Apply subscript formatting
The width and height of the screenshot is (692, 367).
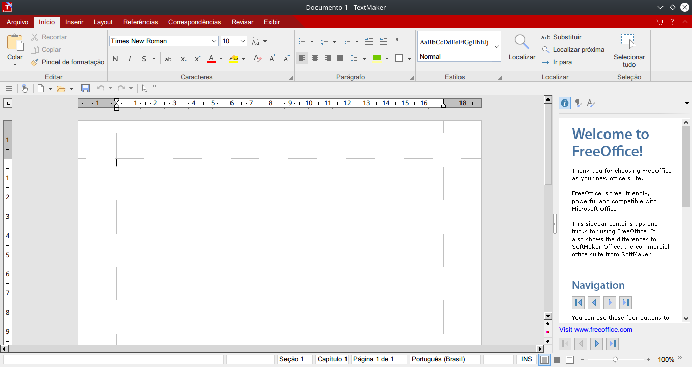pos(184,59)
